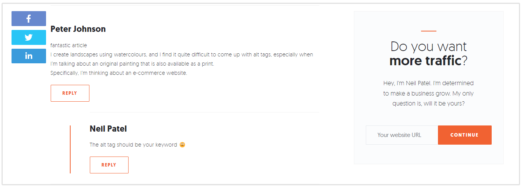Click the smiley emoji in Neil Patel's reply
The height and width of the screenshot is (188, 522).
[182, 145]
